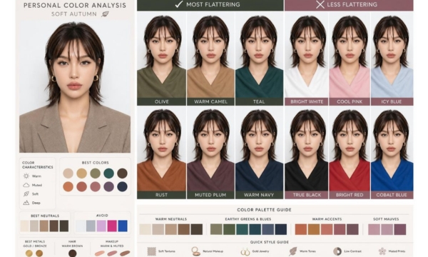Choose the white swatch under Avoid
The height and width of the screenshot is (257, 428).
(x=80, y=226)
